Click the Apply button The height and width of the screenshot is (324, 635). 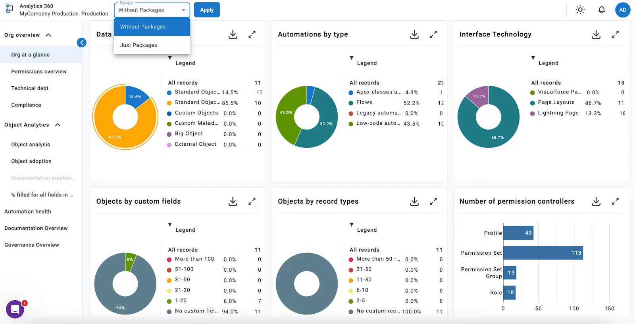(207, 10)
